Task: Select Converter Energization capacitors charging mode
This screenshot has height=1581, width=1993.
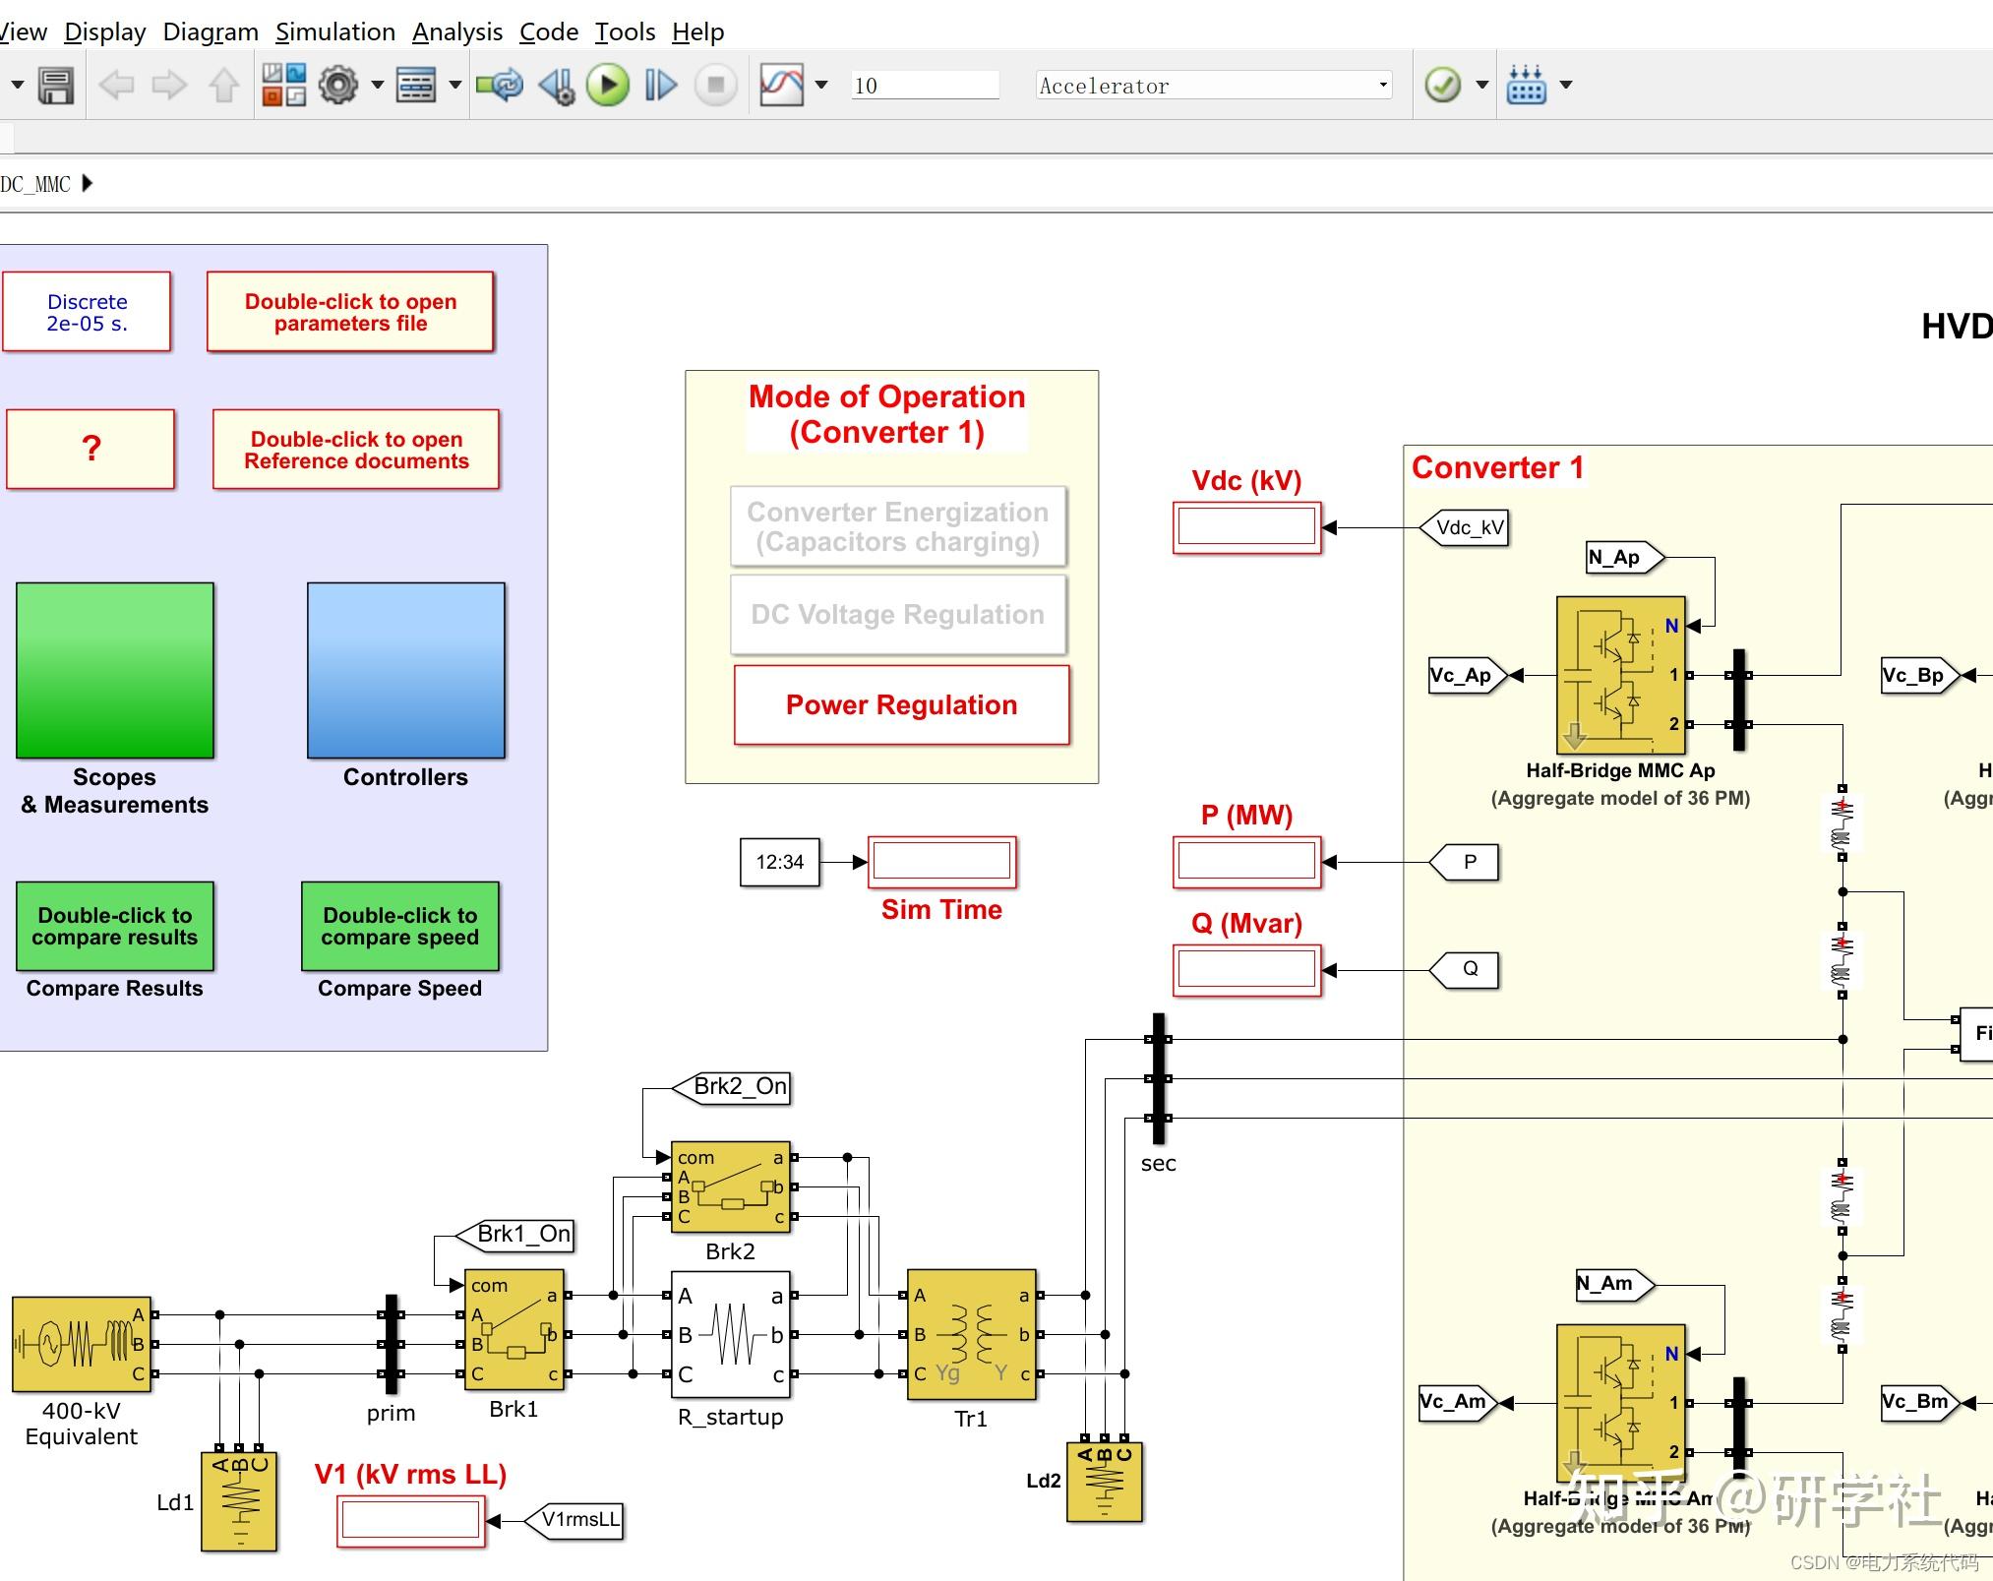Action: pyautogui.click(x=897, y=526)
